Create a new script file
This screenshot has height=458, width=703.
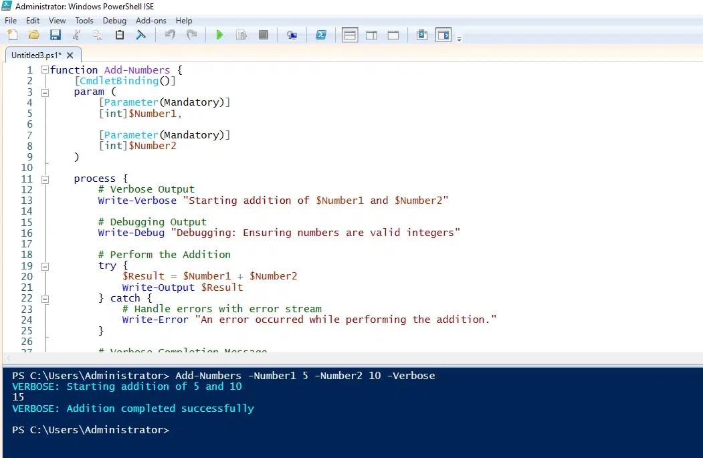point(13,35)
